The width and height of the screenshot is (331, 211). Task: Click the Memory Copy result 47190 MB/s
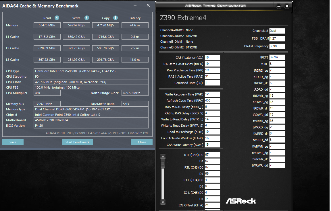click(105, 25)
